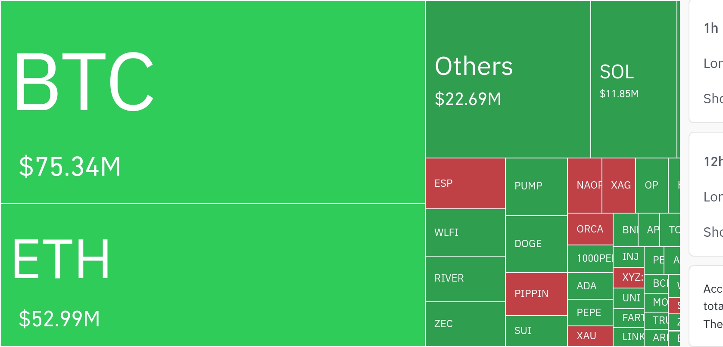
Task: Click the red XAU tile
Action: tap(590, 336)
